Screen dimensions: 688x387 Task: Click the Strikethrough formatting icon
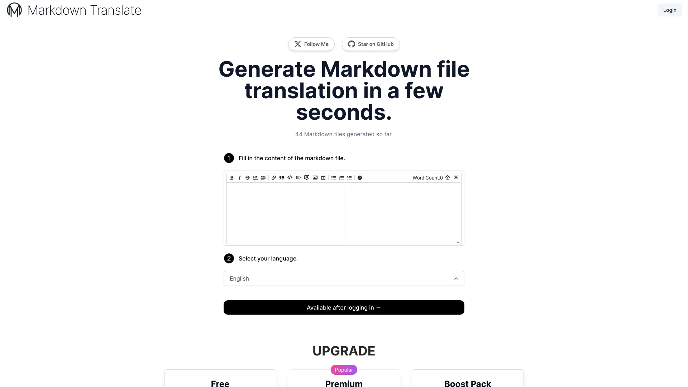[248, 178]
